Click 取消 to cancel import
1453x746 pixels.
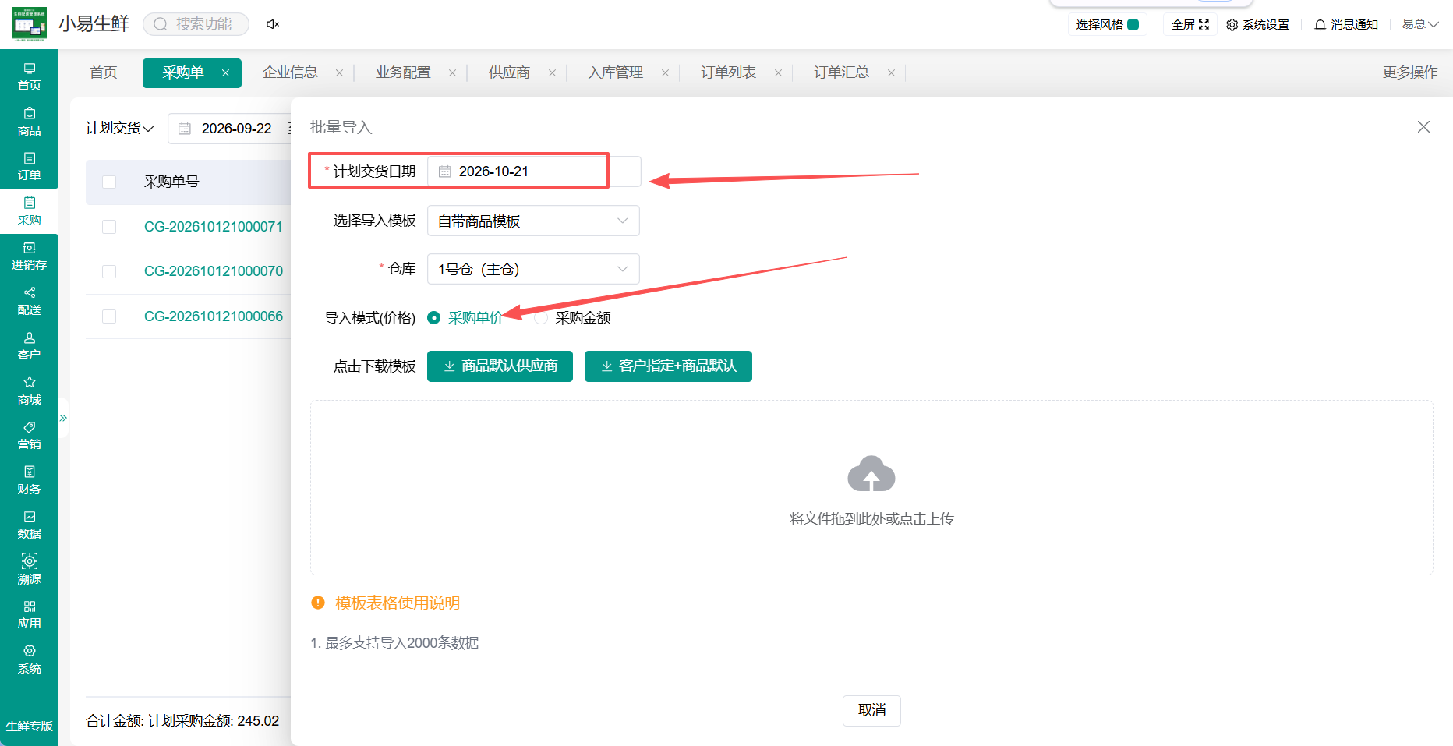coord(871,711)
